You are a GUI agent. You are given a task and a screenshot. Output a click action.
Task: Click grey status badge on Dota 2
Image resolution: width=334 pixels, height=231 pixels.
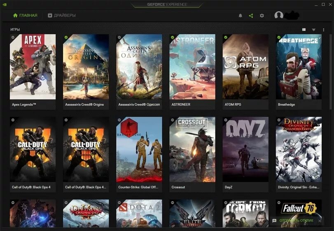[x=119, y=202]
